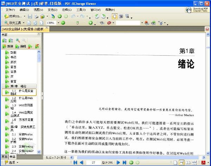Click the 编辑 edit bookmark button

tap(21, 46)
